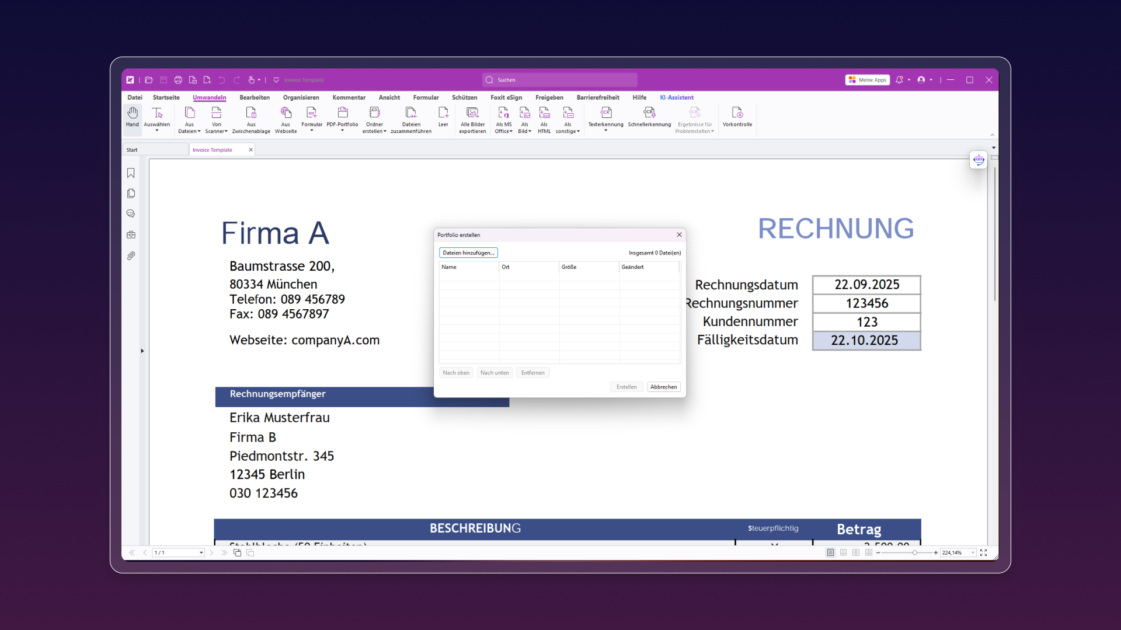Open the Bearbeiten ribbon tab

(x=255, y=97)
